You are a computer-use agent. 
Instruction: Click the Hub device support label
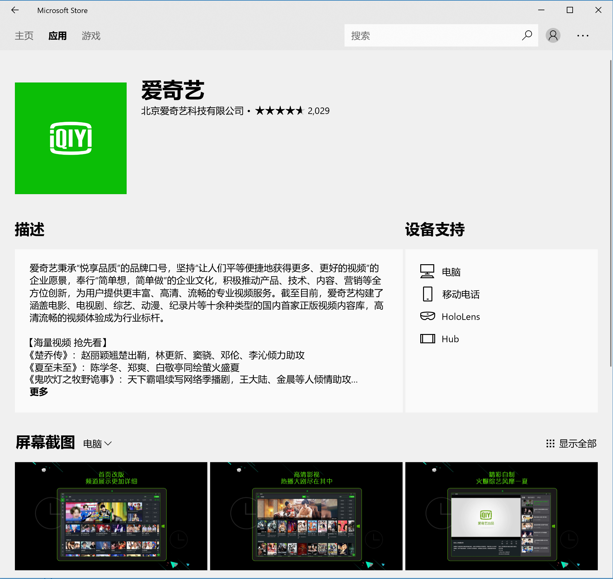tap(450, 339)
